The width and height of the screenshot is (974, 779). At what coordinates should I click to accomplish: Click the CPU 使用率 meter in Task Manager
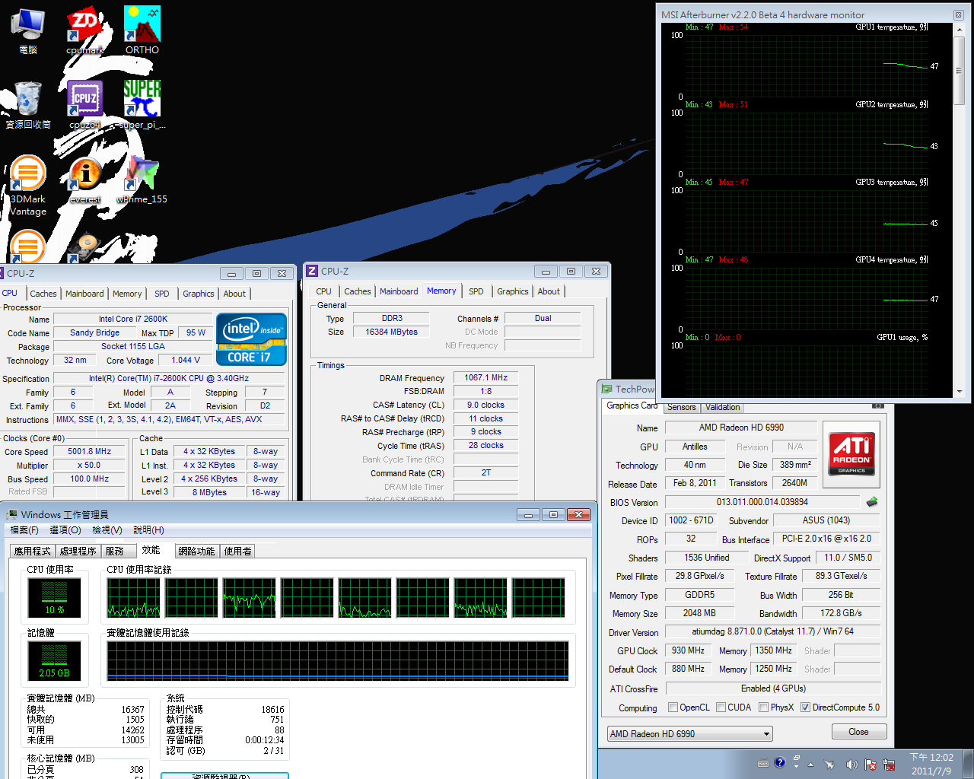[54, 598]
